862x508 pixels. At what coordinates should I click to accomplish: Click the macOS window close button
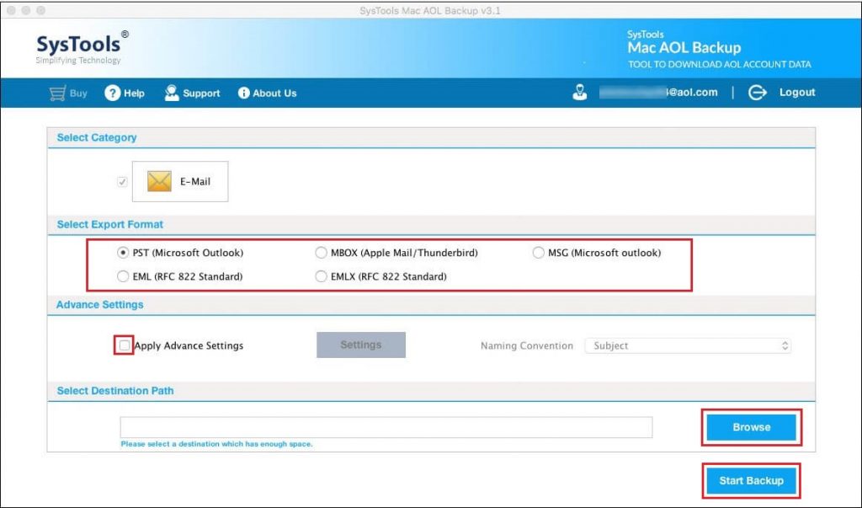[11, 10]
